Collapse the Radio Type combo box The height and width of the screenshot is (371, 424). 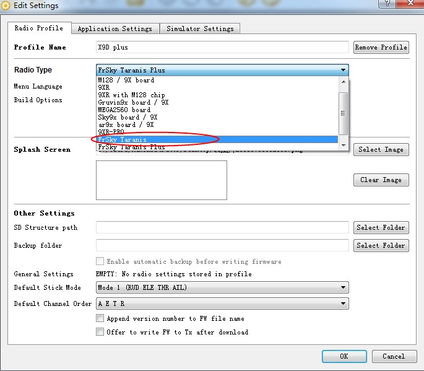(222, 70)
